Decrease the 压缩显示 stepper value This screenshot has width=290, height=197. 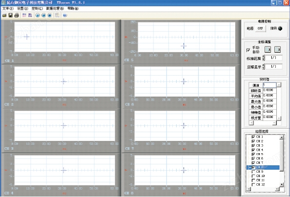click(264, 68)
